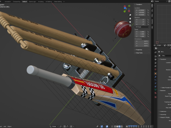Select wireframe viewport shading
This screenshot has height=128, width=171.
pyautogui.click(x=115, y=127)
